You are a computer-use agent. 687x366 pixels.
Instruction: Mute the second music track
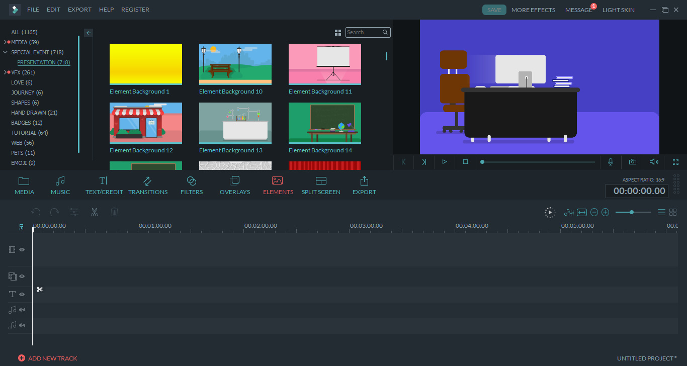click(x=22, y=325)
